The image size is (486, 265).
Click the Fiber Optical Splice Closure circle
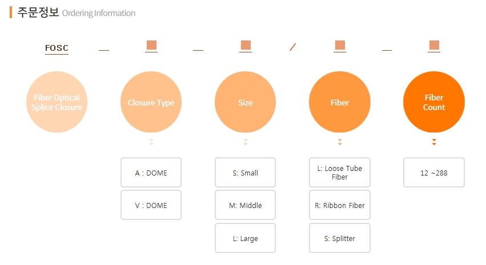57,103
